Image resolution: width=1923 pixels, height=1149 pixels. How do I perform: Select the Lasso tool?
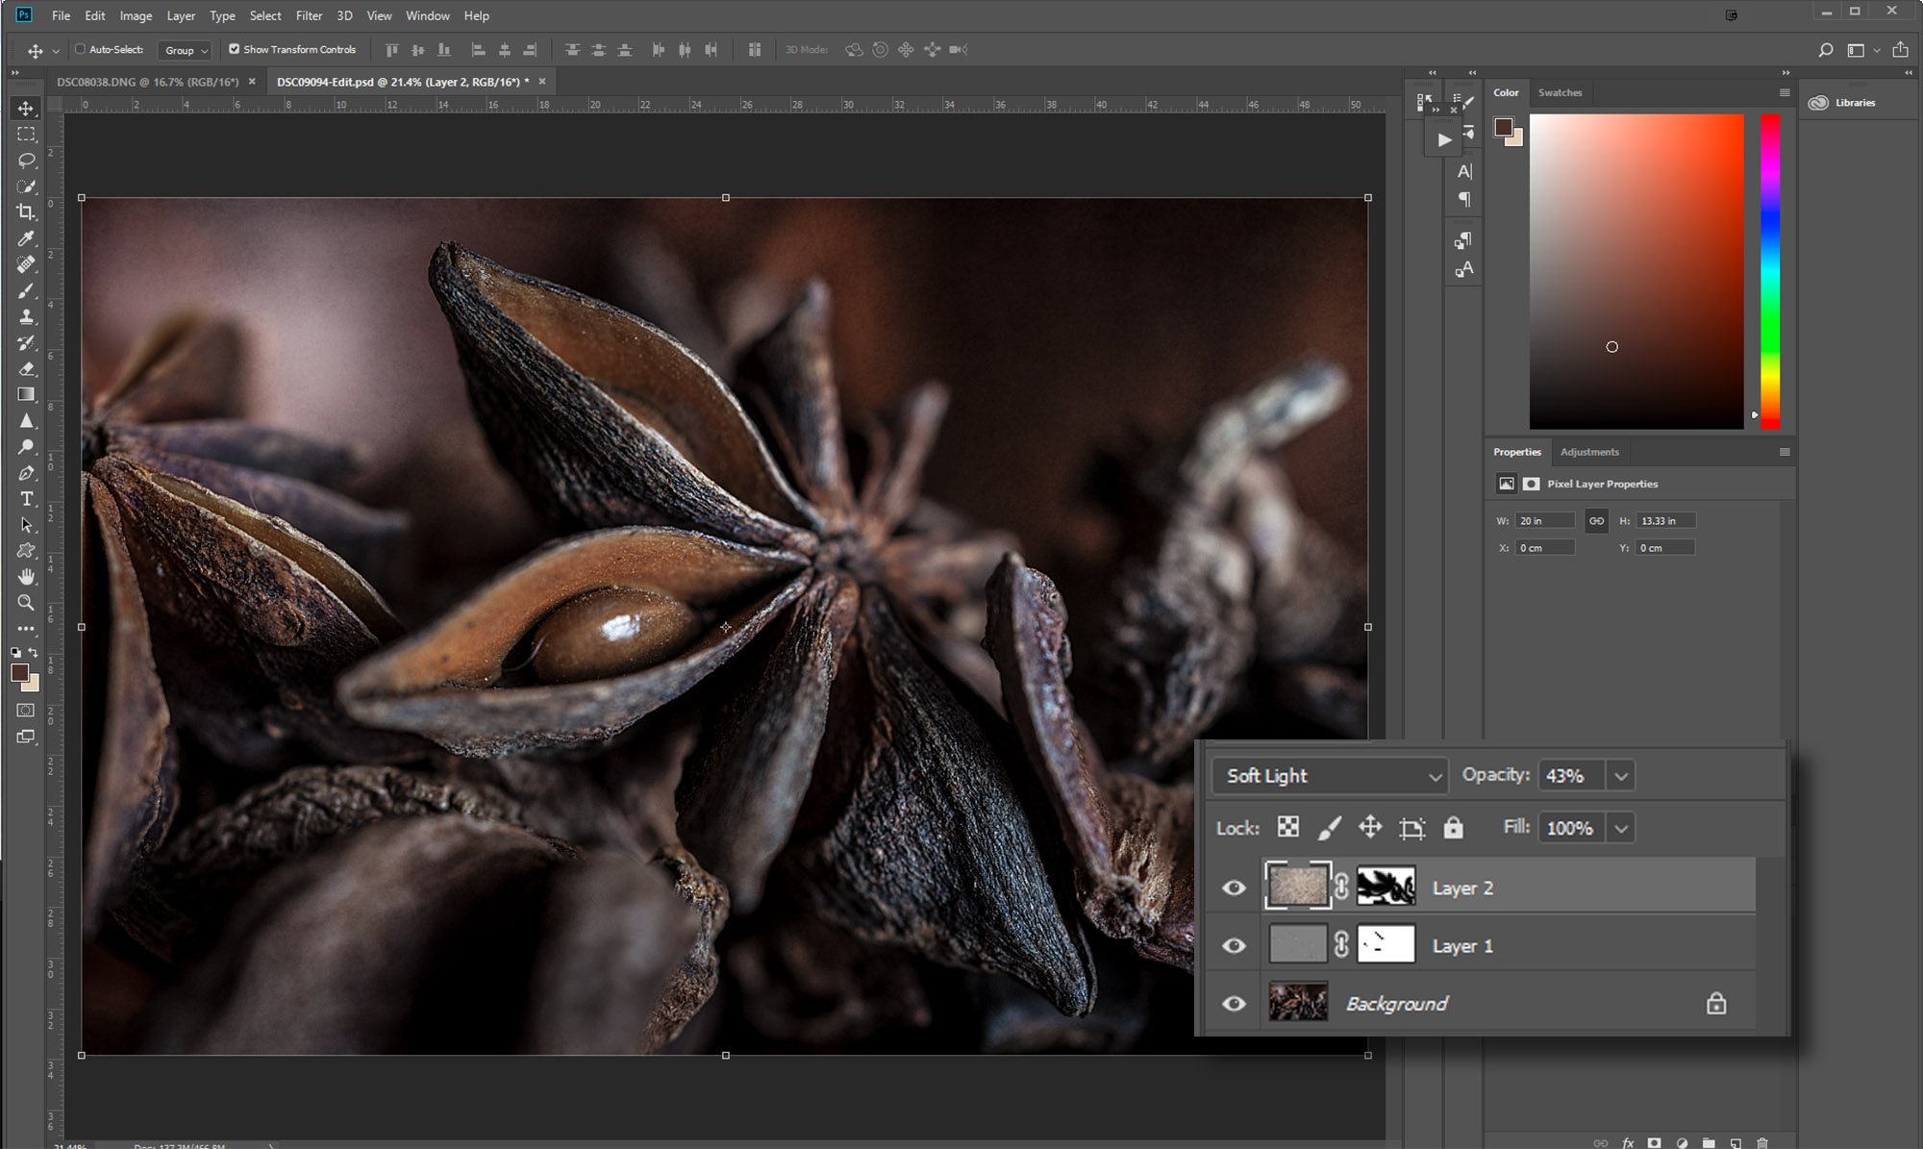click(26, 160)
